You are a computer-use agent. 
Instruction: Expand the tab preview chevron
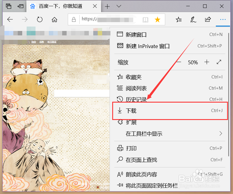[119, 6]
